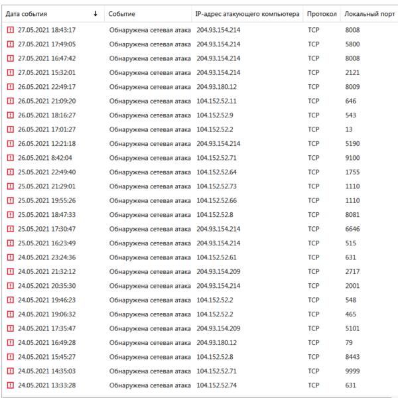The width and height of the screenshot is (398, 398).
Task: Sort by the 'Локальный порт' column header
Action: (369, 14)
